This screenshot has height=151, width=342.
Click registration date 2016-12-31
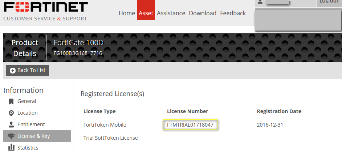(270, 125)
